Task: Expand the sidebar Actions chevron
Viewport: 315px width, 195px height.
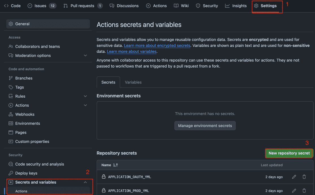Action: click(85, 105)
